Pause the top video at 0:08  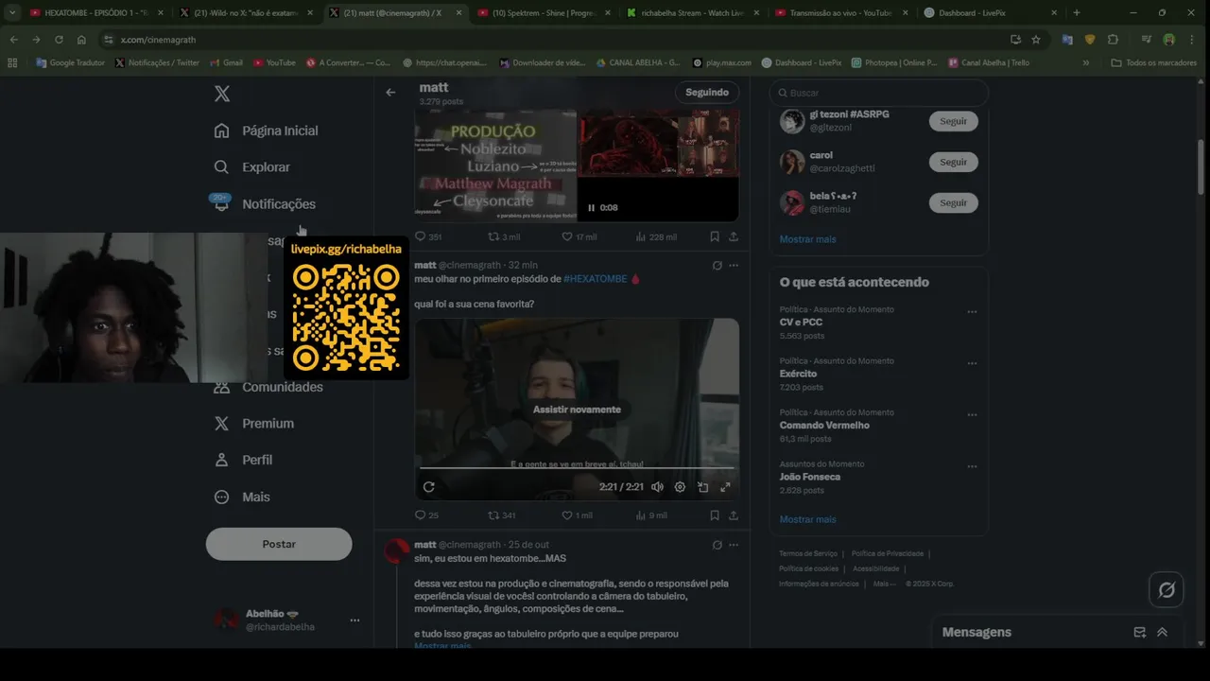click(592, 208)
